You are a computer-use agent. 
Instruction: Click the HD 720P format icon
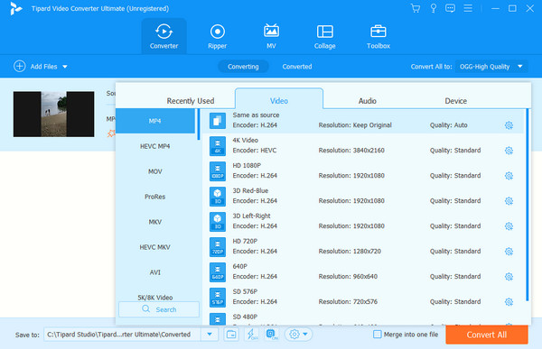(x=218, y=247)
